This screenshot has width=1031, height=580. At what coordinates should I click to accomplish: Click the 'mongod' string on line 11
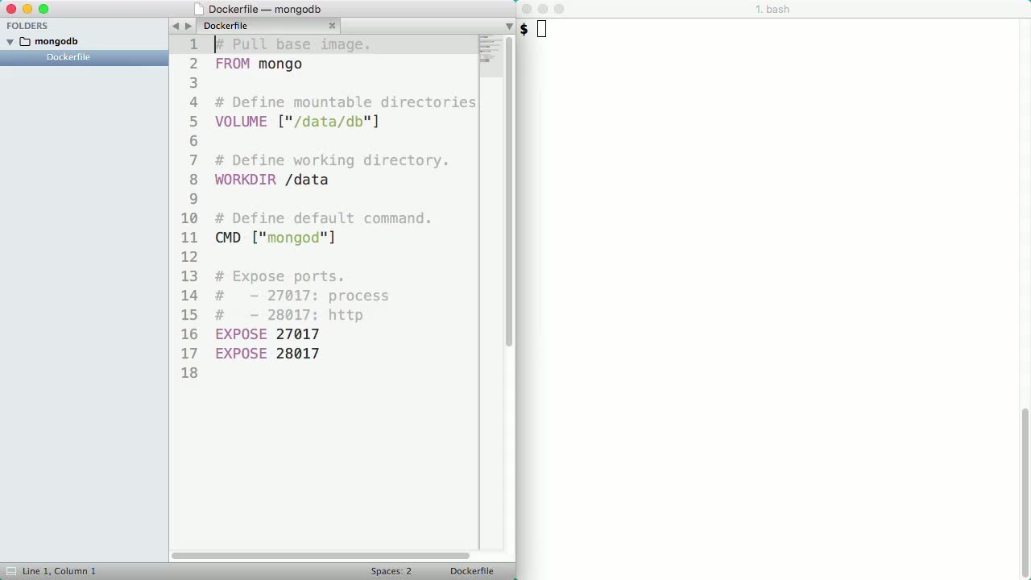[293, 238]
